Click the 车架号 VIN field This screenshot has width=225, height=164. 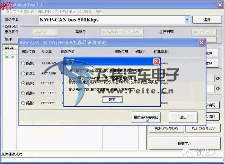122,32
